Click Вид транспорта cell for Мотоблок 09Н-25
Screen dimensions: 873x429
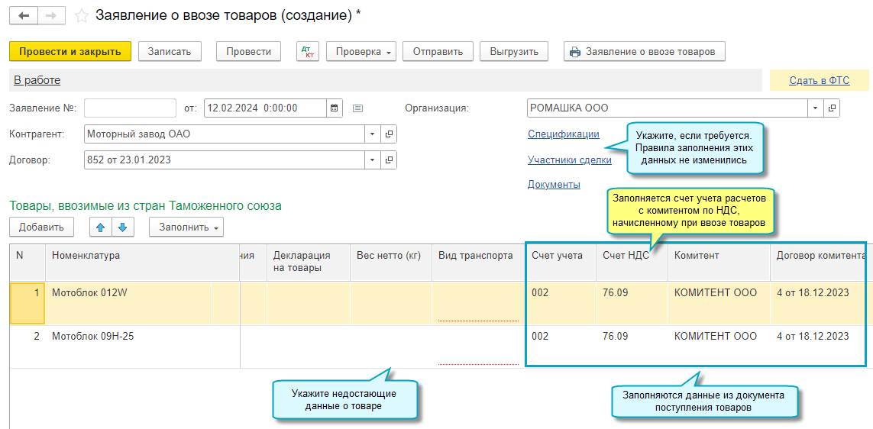(x=477, y=346)
